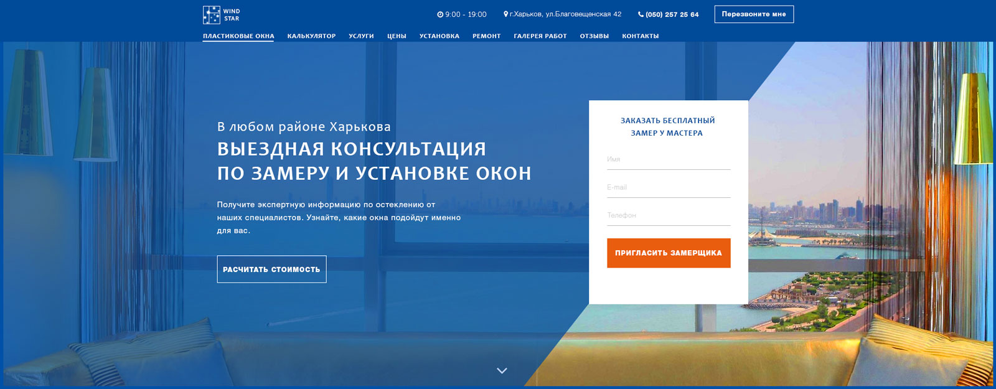Focus the Имя input field

[669, 160]
